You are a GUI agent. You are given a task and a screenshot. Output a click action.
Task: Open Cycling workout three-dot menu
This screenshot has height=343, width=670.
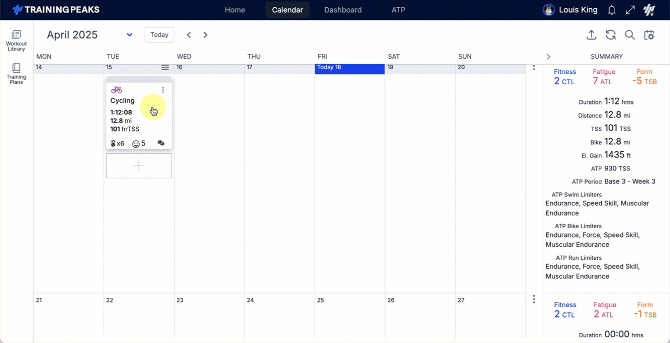[x=163, y=90]
